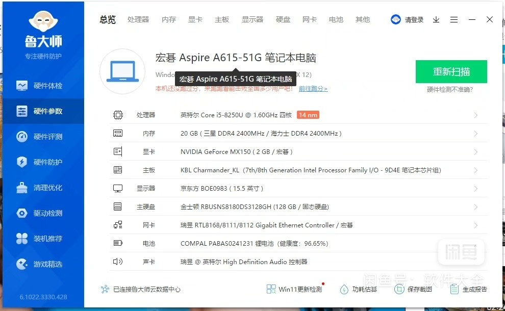Click the green 重新扫描 button
This screenshot has width=505, height=311.
tap(451, 71)
